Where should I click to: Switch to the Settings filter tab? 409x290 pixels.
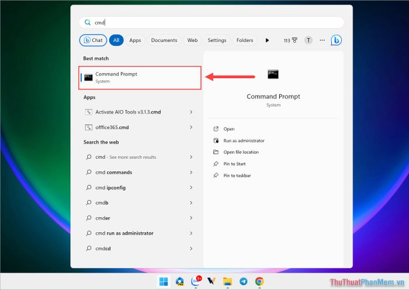click(x=217, y=40)
